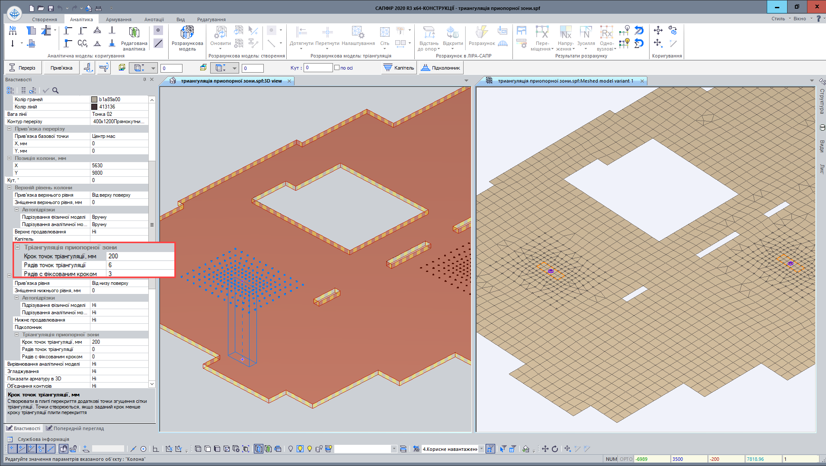
Task: Click the Капітель button
Action: pos(399,68)
